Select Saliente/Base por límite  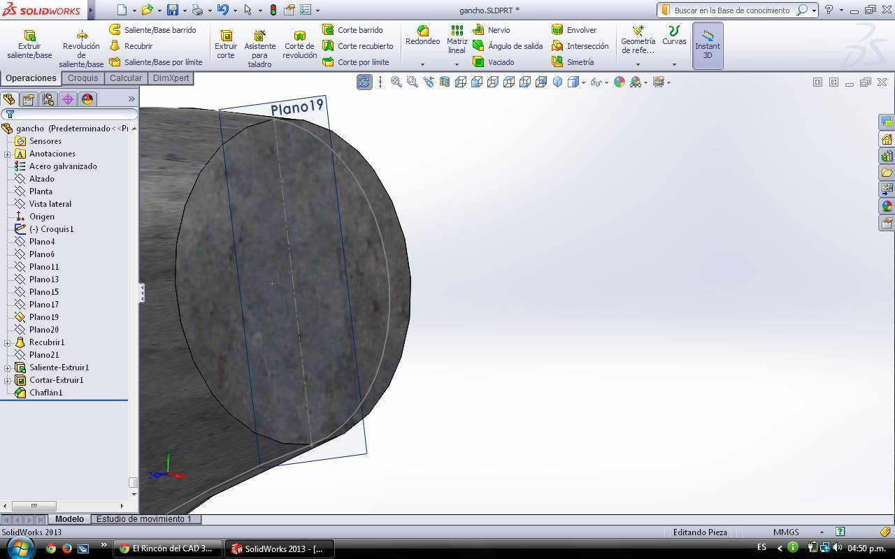[x=156, y=62]
